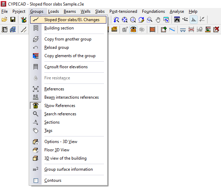Viewport: 221px width, 196px height.
Task: Click the x2 zoom magnifier icon
Action: point(133,20)
